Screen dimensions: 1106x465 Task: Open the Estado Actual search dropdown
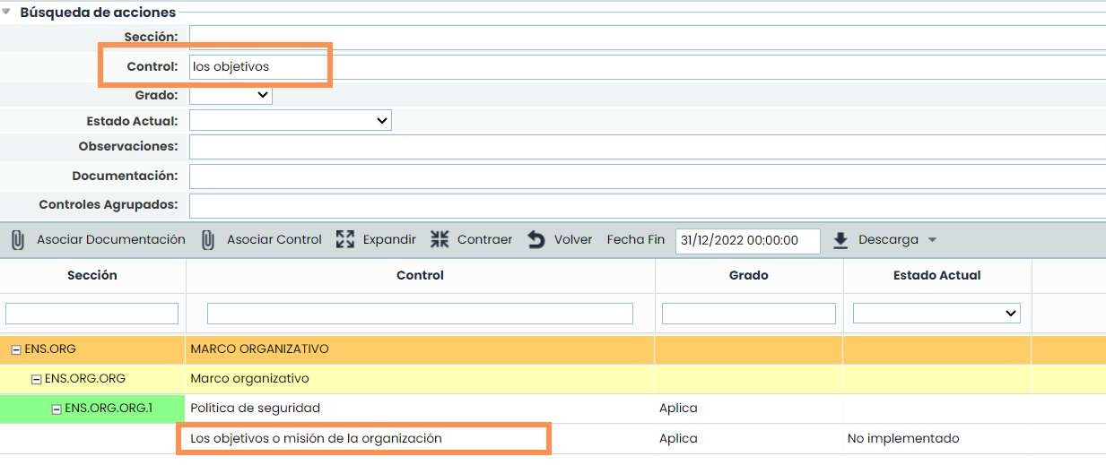[x=290, y=120]
